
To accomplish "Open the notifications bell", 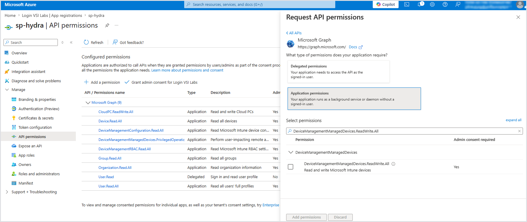I will point(420,4).
